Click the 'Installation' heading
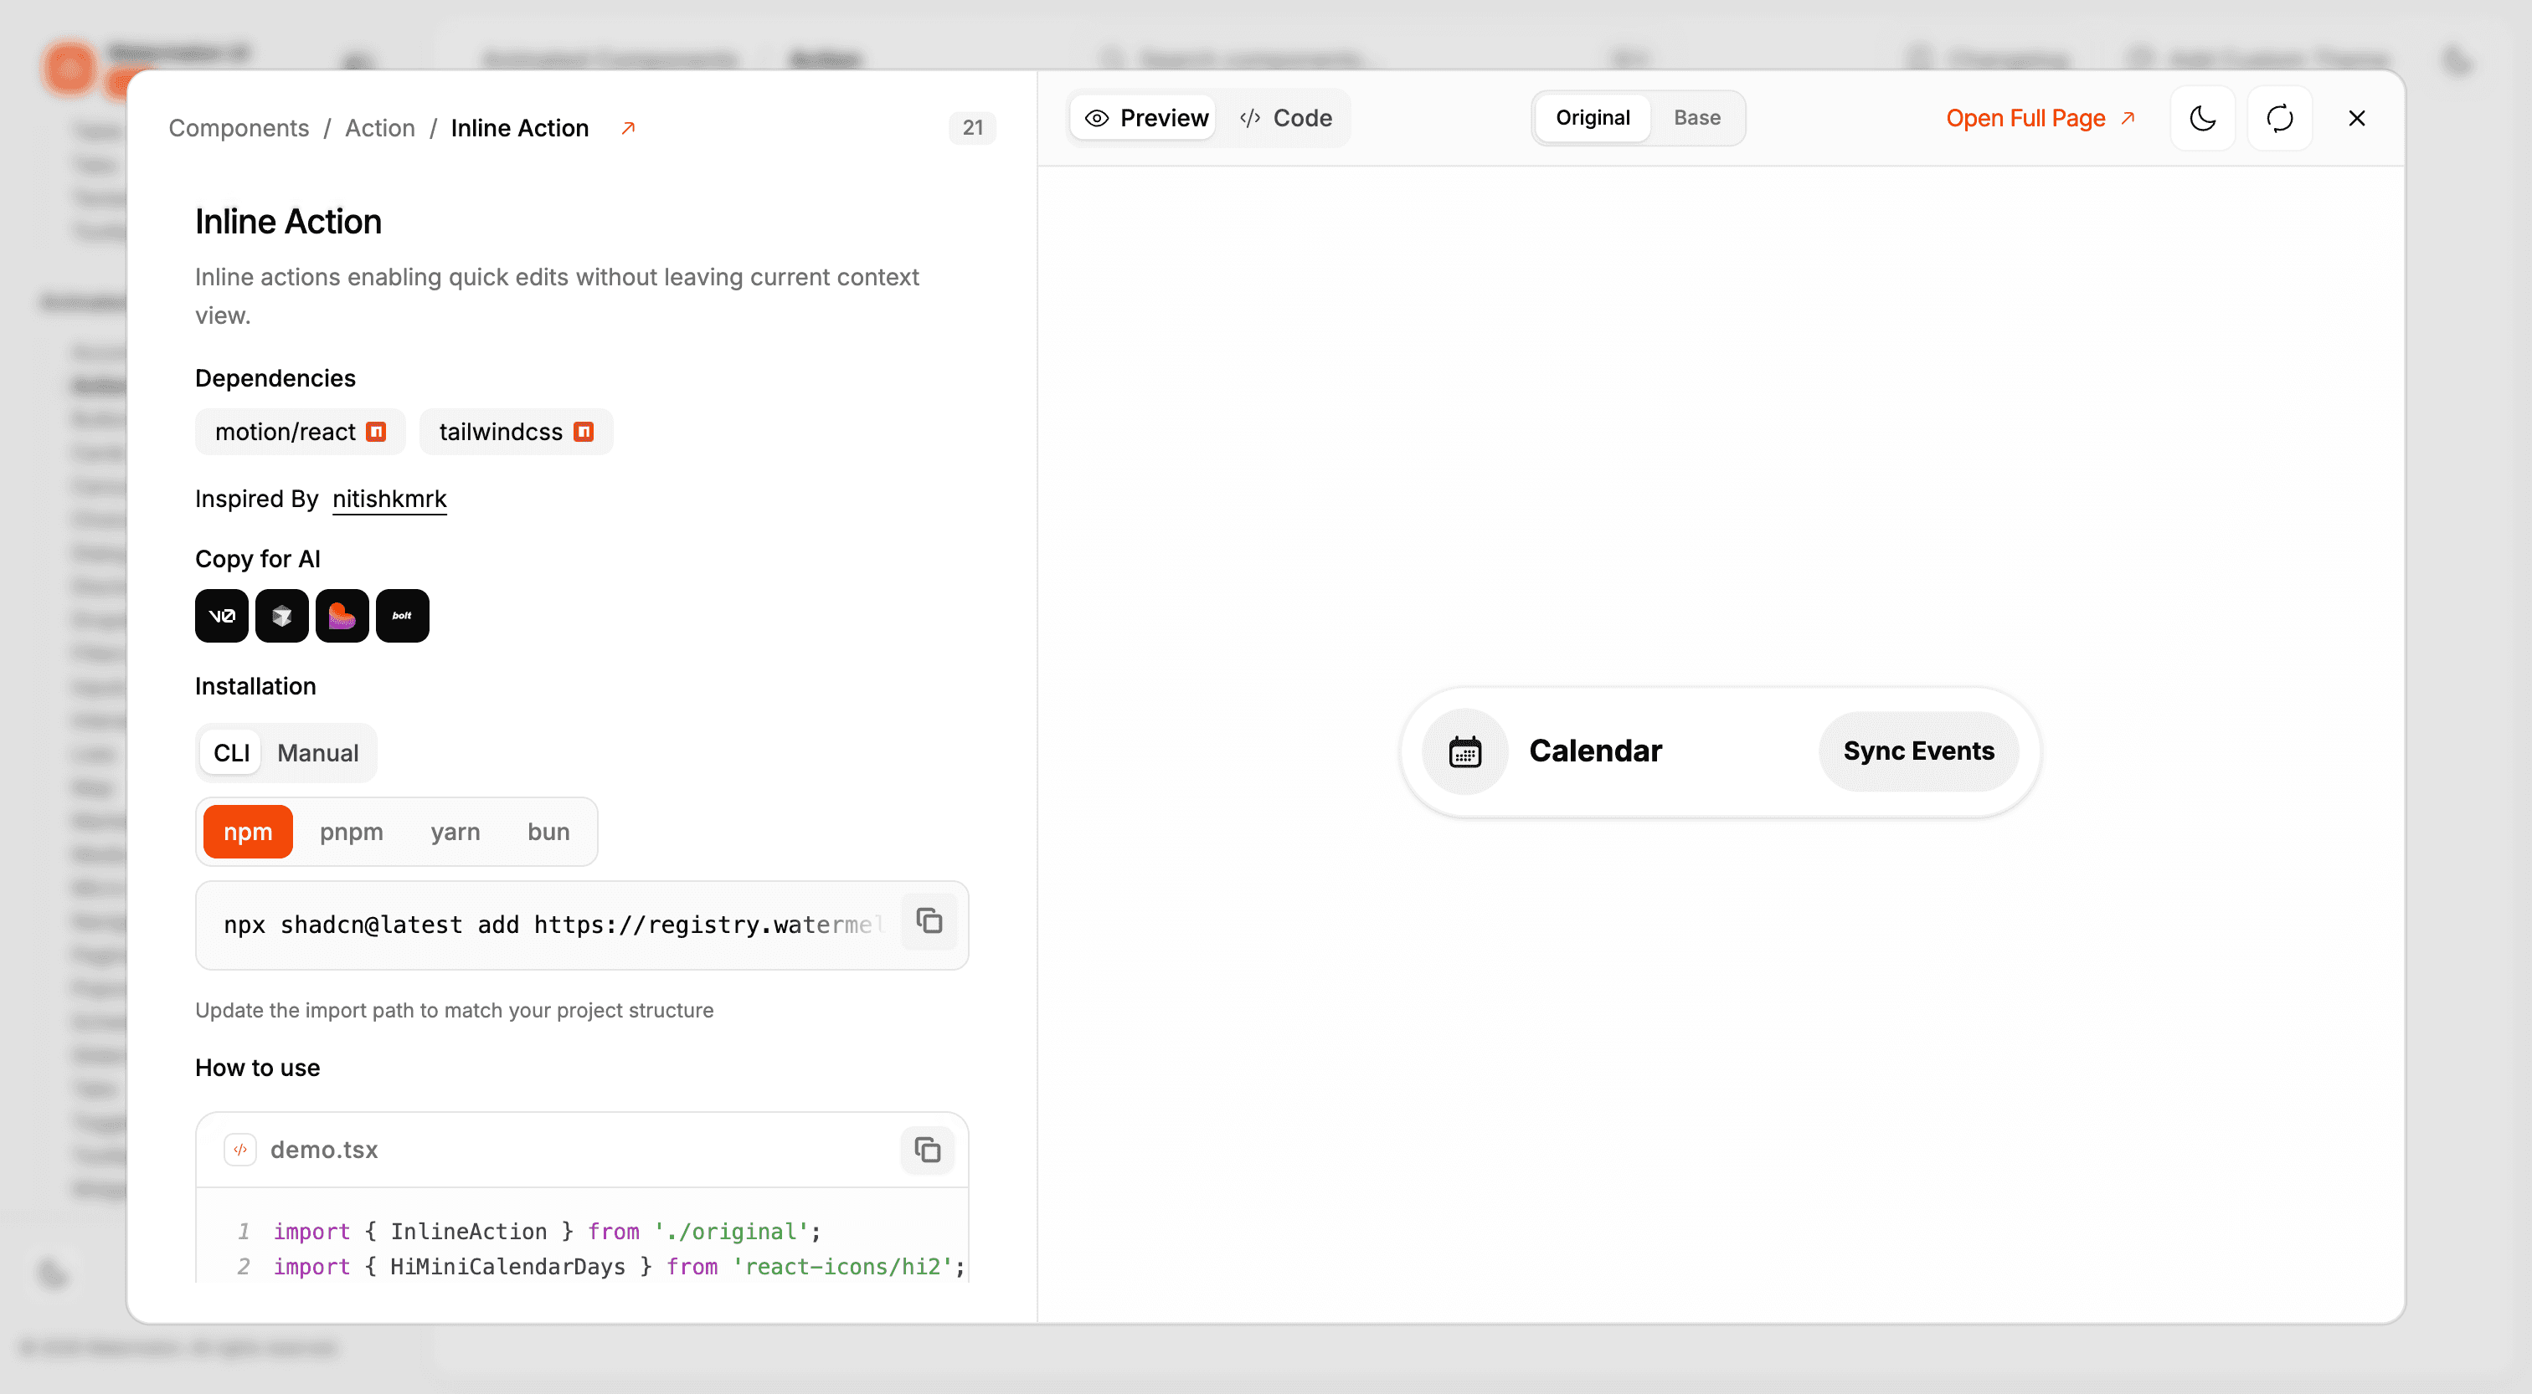Screen dimensions: 2532x1394 (255, 687)
